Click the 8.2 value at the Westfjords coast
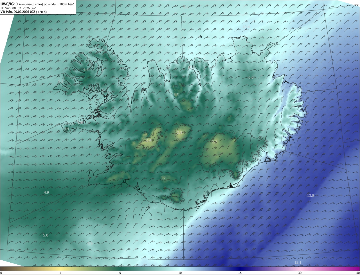 [61, 81]
